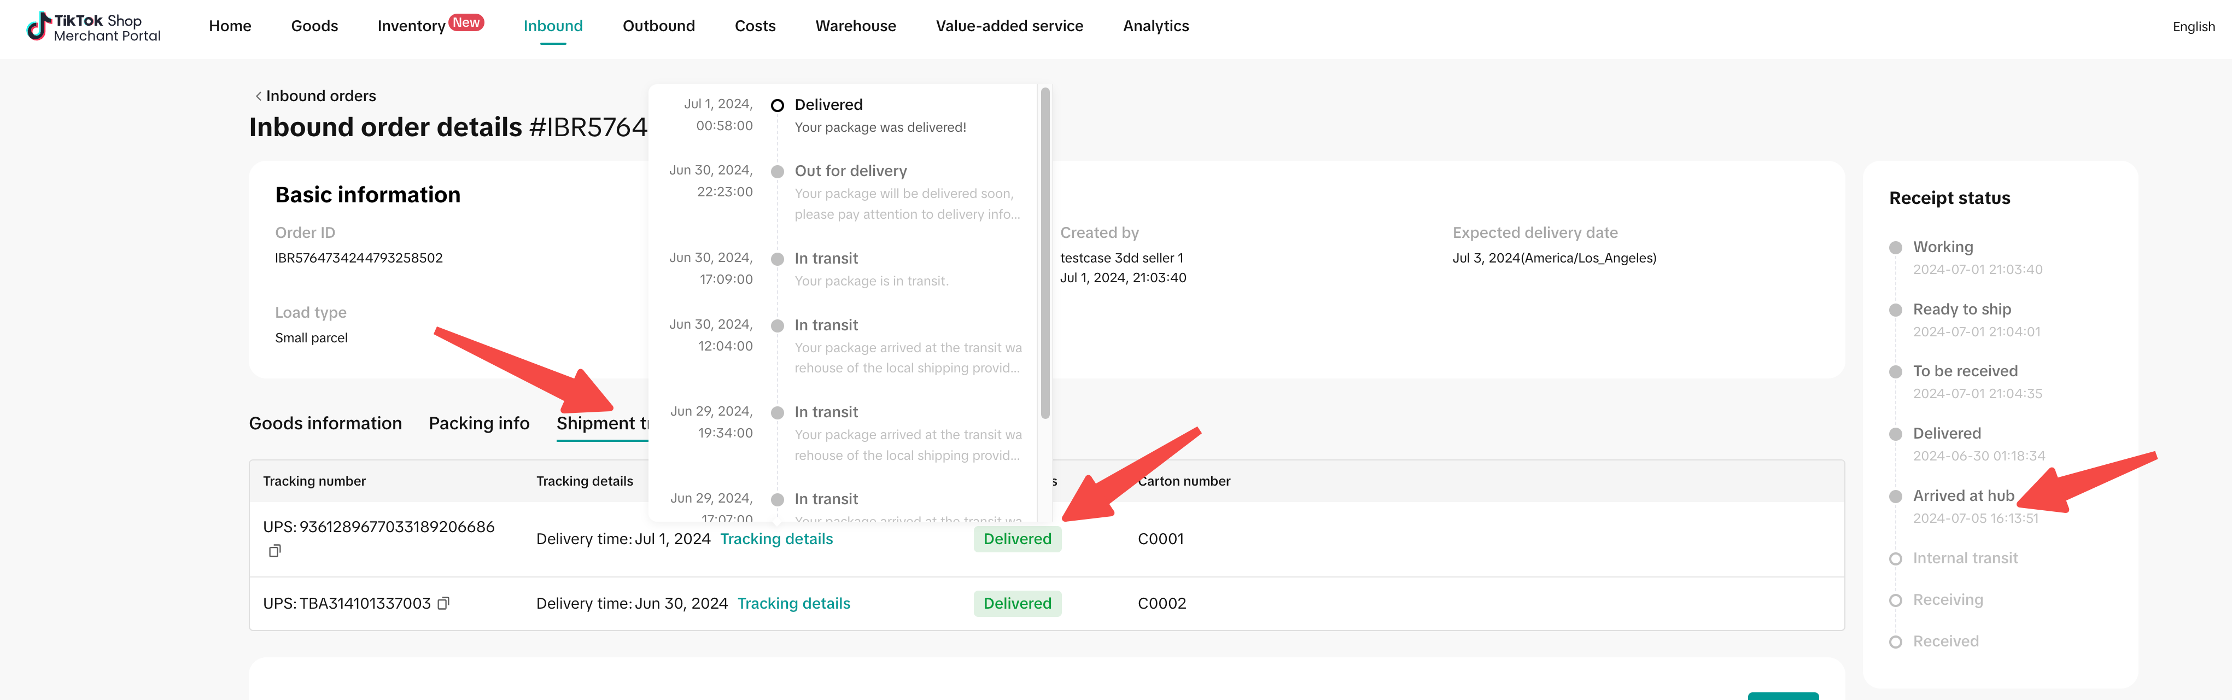Copy tracking number TBA314101337003
Viewport: 2232px width, 700px height.
443,603
